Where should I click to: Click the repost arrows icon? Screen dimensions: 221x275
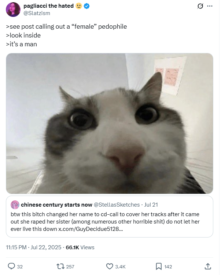[x=60, y=267]
